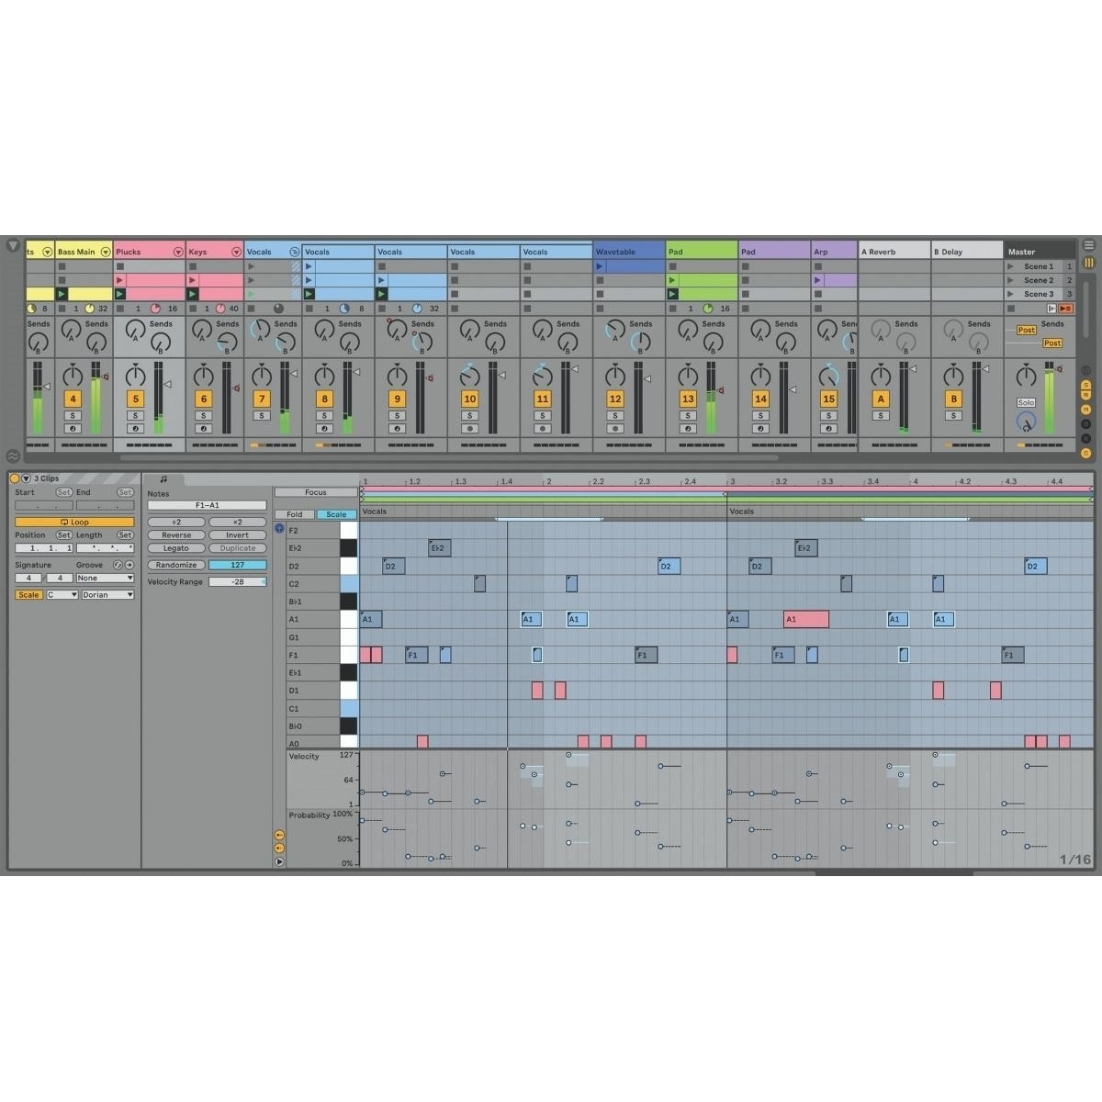
Task: Toggle the headphone MIDI preview icon beside the piano roll
Action: [x=278, y=529]
